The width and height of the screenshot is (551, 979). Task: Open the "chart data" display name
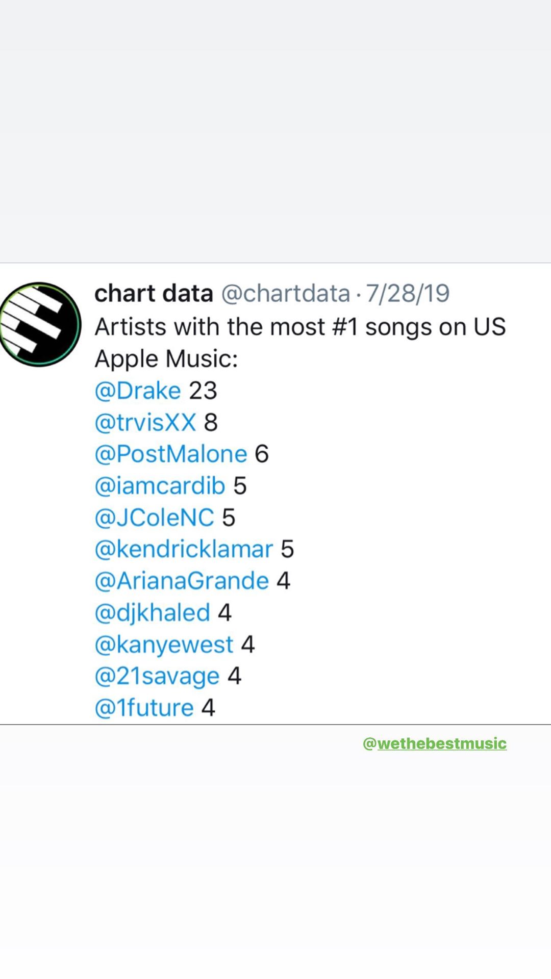pos(154,294)
